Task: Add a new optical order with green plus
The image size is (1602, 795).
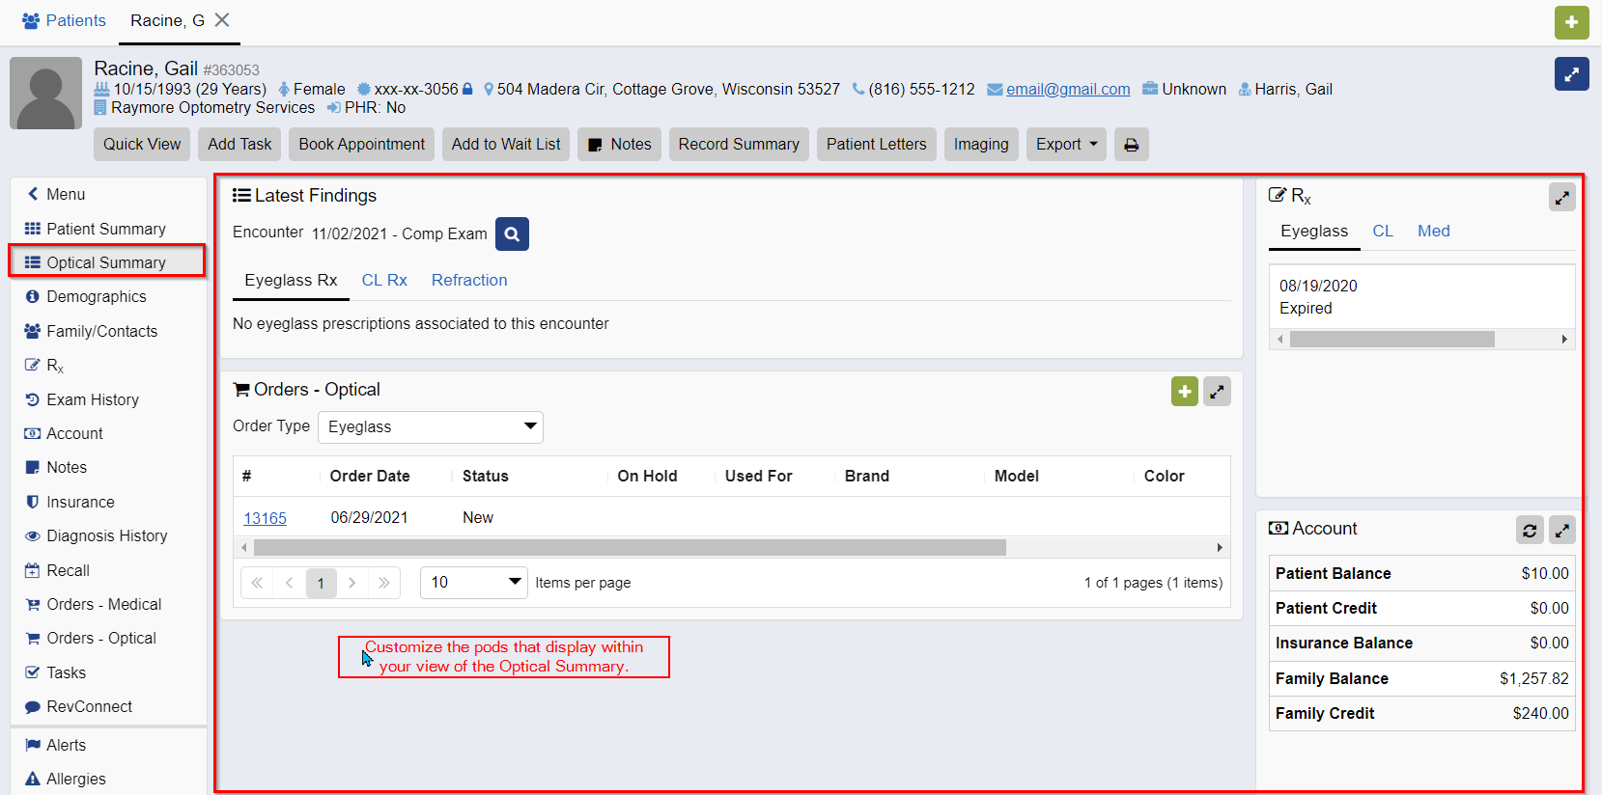Action: [1185, 392]
